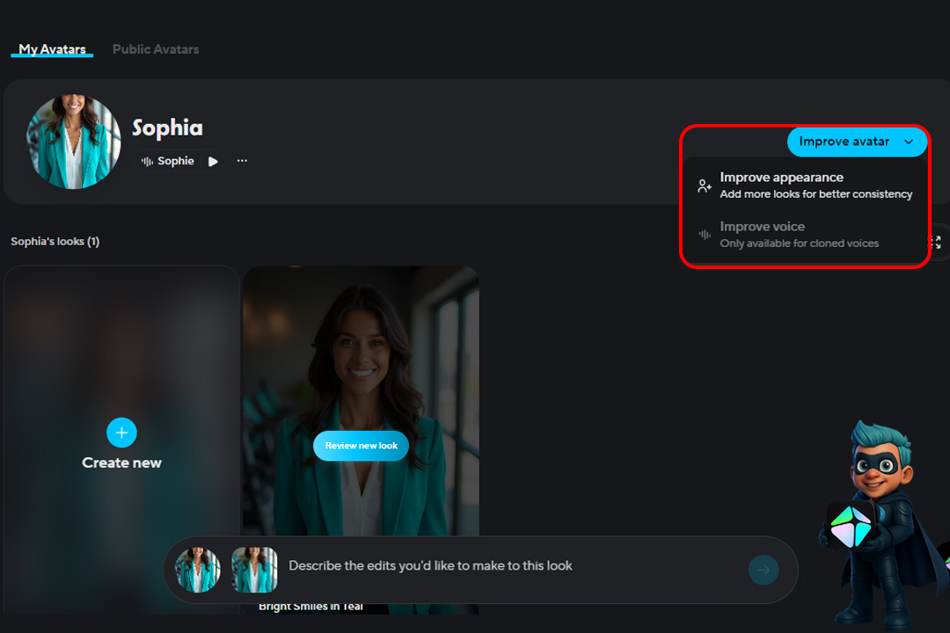950x633 pixels.
Task: Click the plus icon on Create new
Action: pyautogui.click(x=121, y=433)
